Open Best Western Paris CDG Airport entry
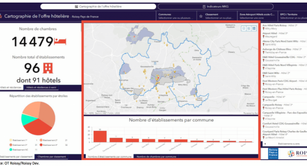The image size is (307, 166). [284, 83]
